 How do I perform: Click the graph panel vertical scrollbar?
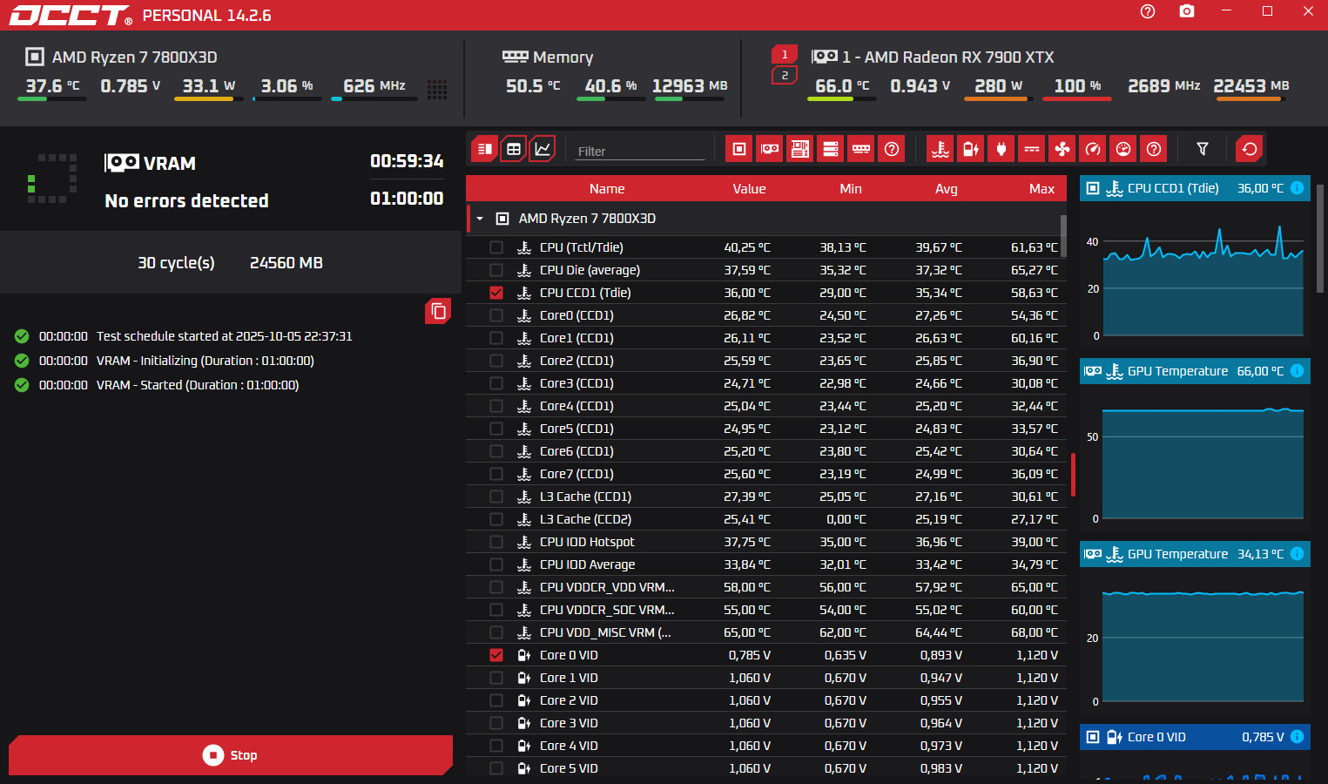(x=1320, y=238)
